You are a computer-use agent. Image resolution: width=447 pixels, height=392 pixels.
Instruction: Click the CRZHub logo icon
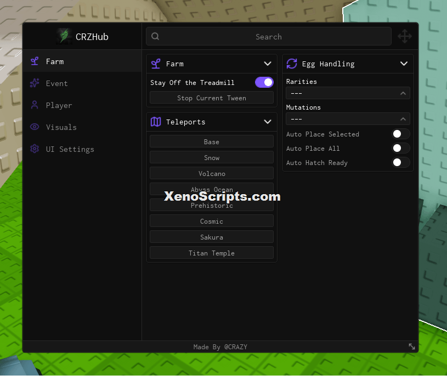point(64,37)
